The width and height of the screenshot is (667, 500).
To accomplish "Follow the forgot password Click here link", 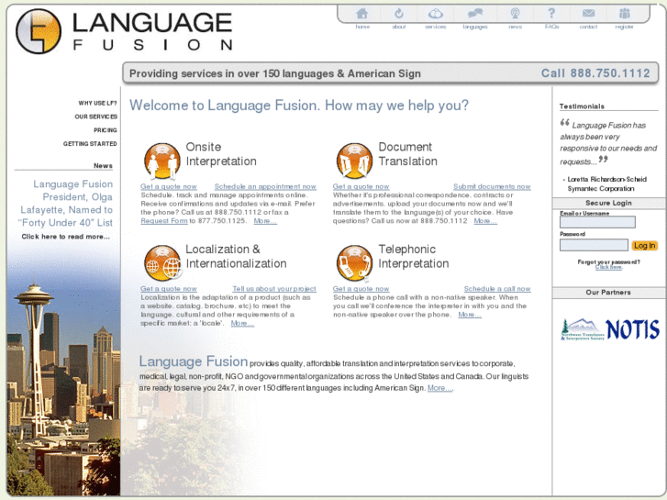I will point(608,267).
